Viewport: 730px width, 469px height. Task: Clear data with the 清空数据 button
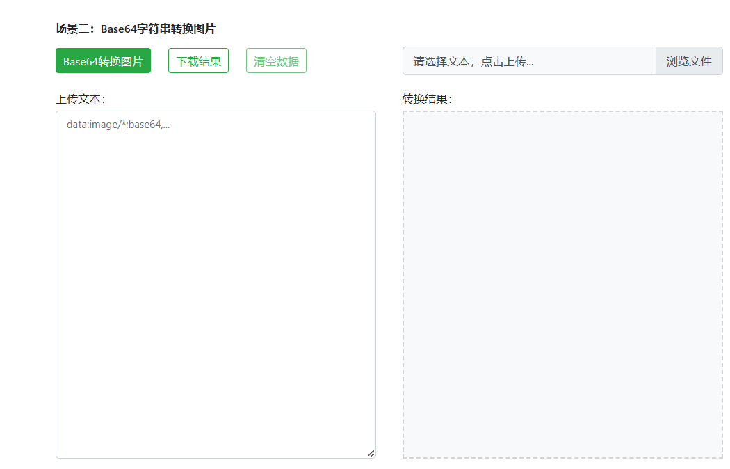(276, 61)
